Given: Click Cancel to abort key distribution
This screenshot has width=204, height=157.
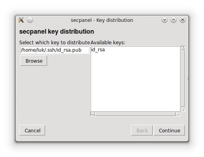Looking at the screenshot, I should tap(32, 130).
